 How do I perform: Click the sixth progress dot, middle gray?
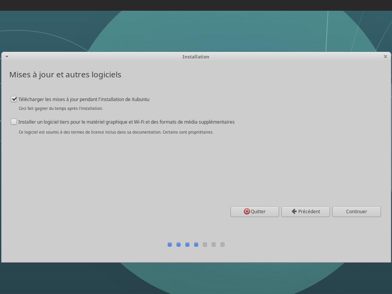[x=214, y=245]
